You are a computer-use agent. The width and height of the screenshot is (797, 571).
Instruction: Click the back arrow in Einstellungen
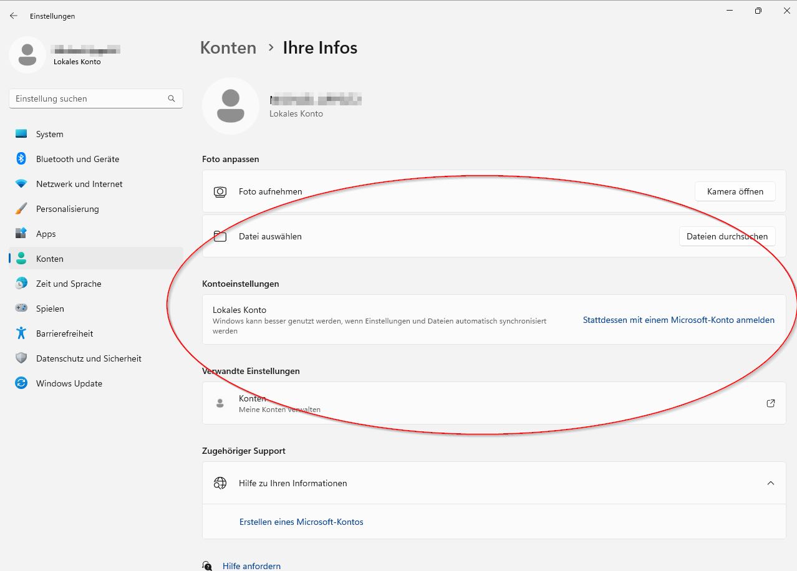14,16
